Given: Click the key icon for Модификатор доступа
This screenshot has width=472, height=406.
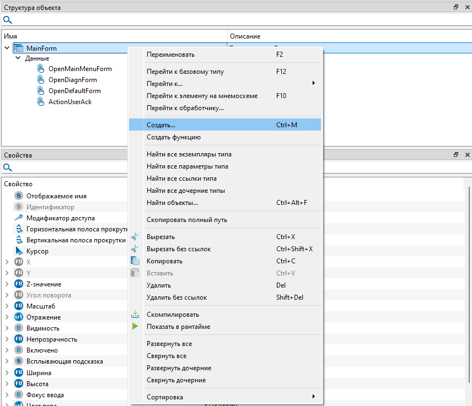Looking at the screenshot, I should coord(18,218).
